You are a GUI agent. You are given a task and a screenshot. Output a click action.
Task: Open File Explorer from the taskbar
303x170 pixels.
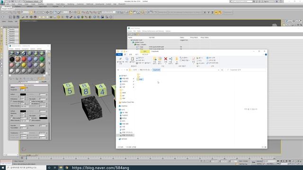[x=61, y=168]
